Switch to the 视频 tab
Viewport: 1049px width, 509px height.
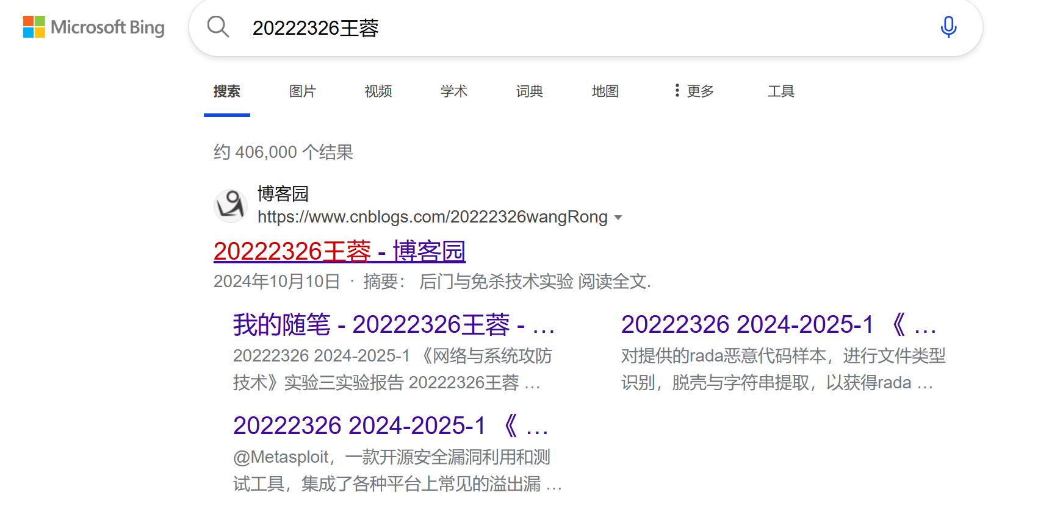click(x=378, y=91)
